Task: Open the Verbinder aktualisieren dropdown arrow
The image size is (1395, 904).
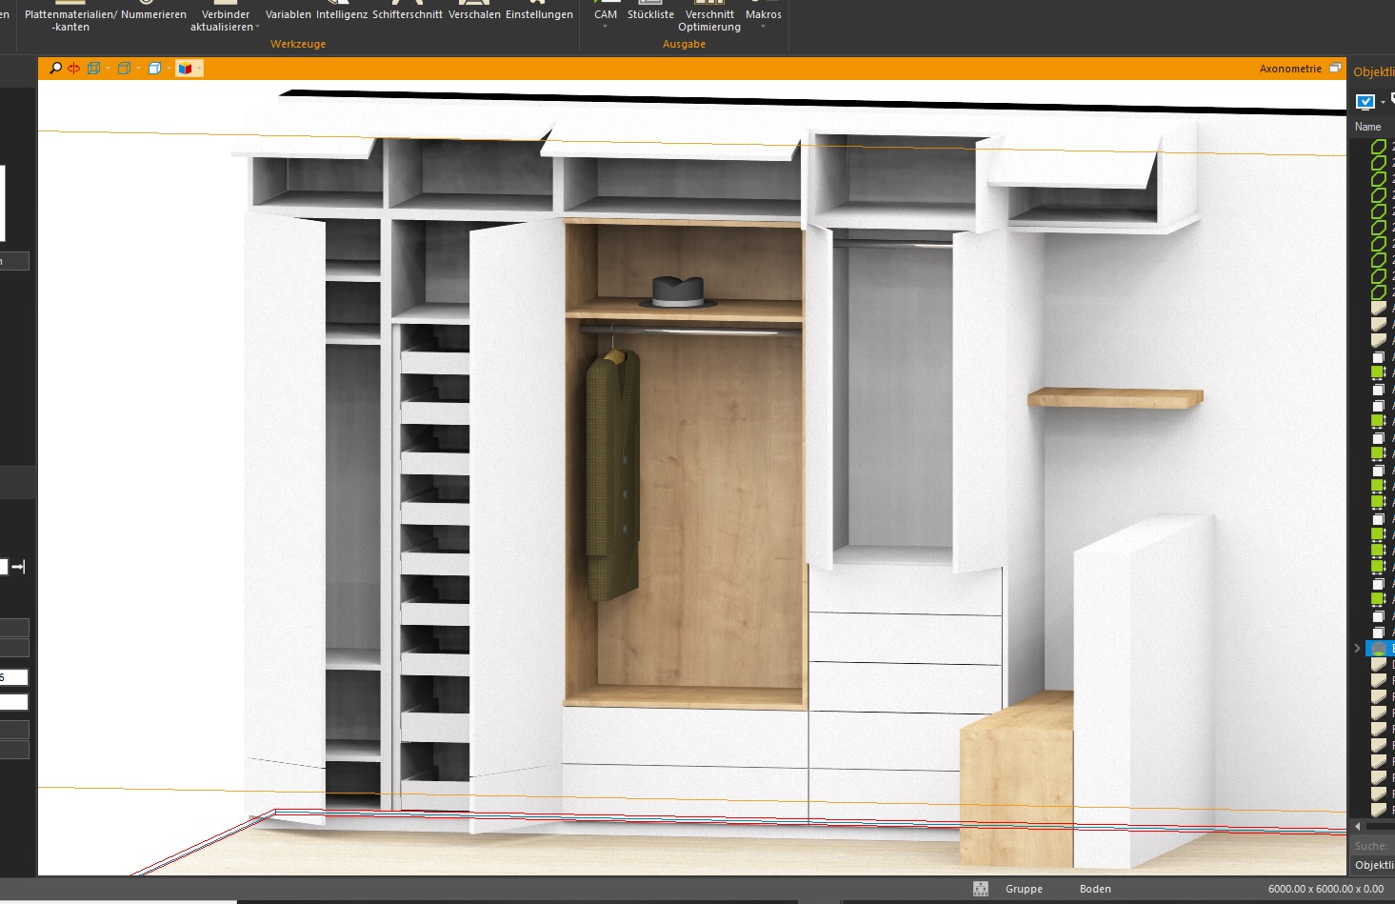Action: [258, 28]
